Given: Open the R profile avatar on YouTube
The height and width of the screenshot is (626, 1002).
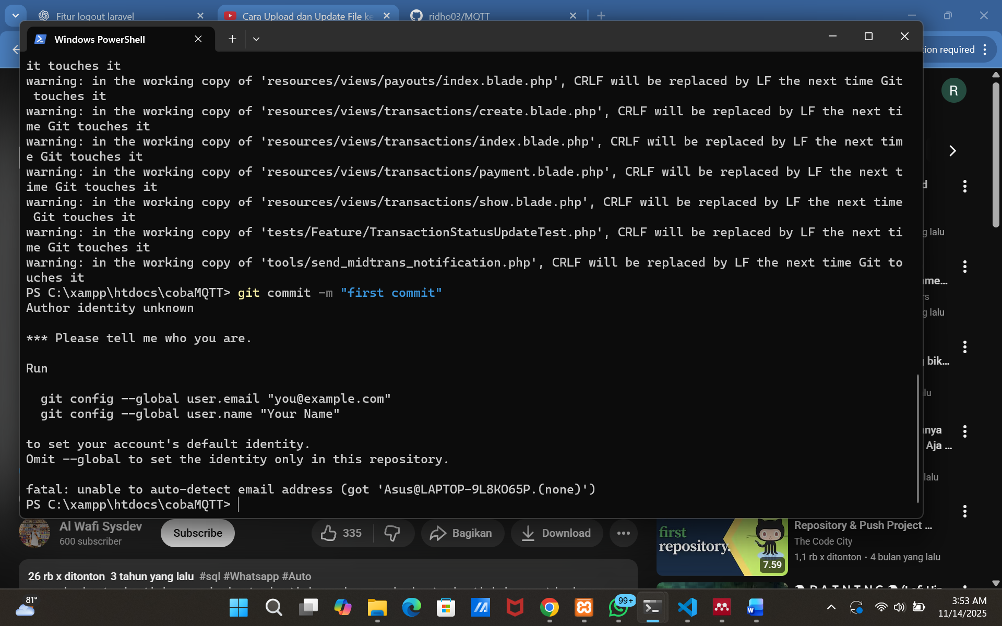Looking at the screenshot, I should 953,91.
